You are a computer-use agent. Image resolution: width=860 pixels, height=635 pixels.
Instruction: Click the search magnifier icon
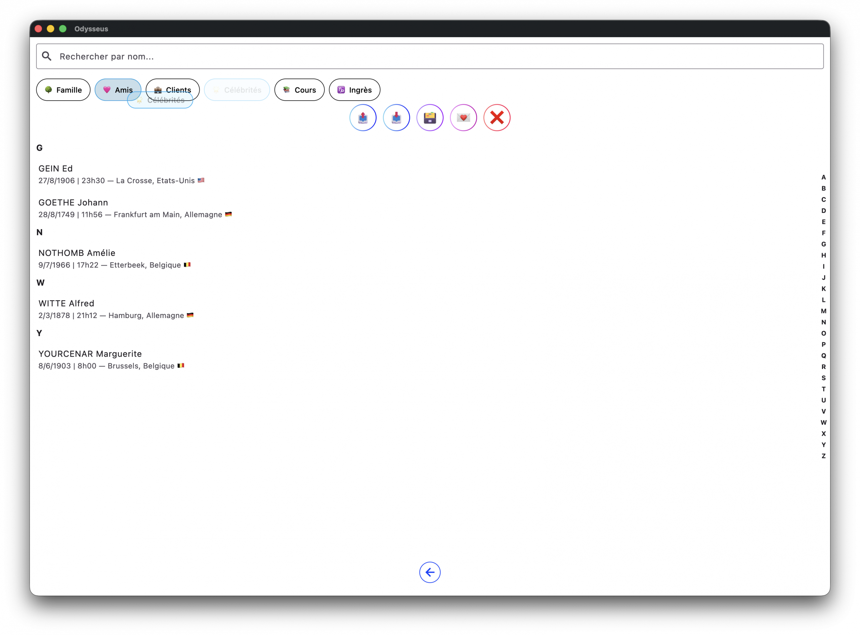(x=47, y=56)
